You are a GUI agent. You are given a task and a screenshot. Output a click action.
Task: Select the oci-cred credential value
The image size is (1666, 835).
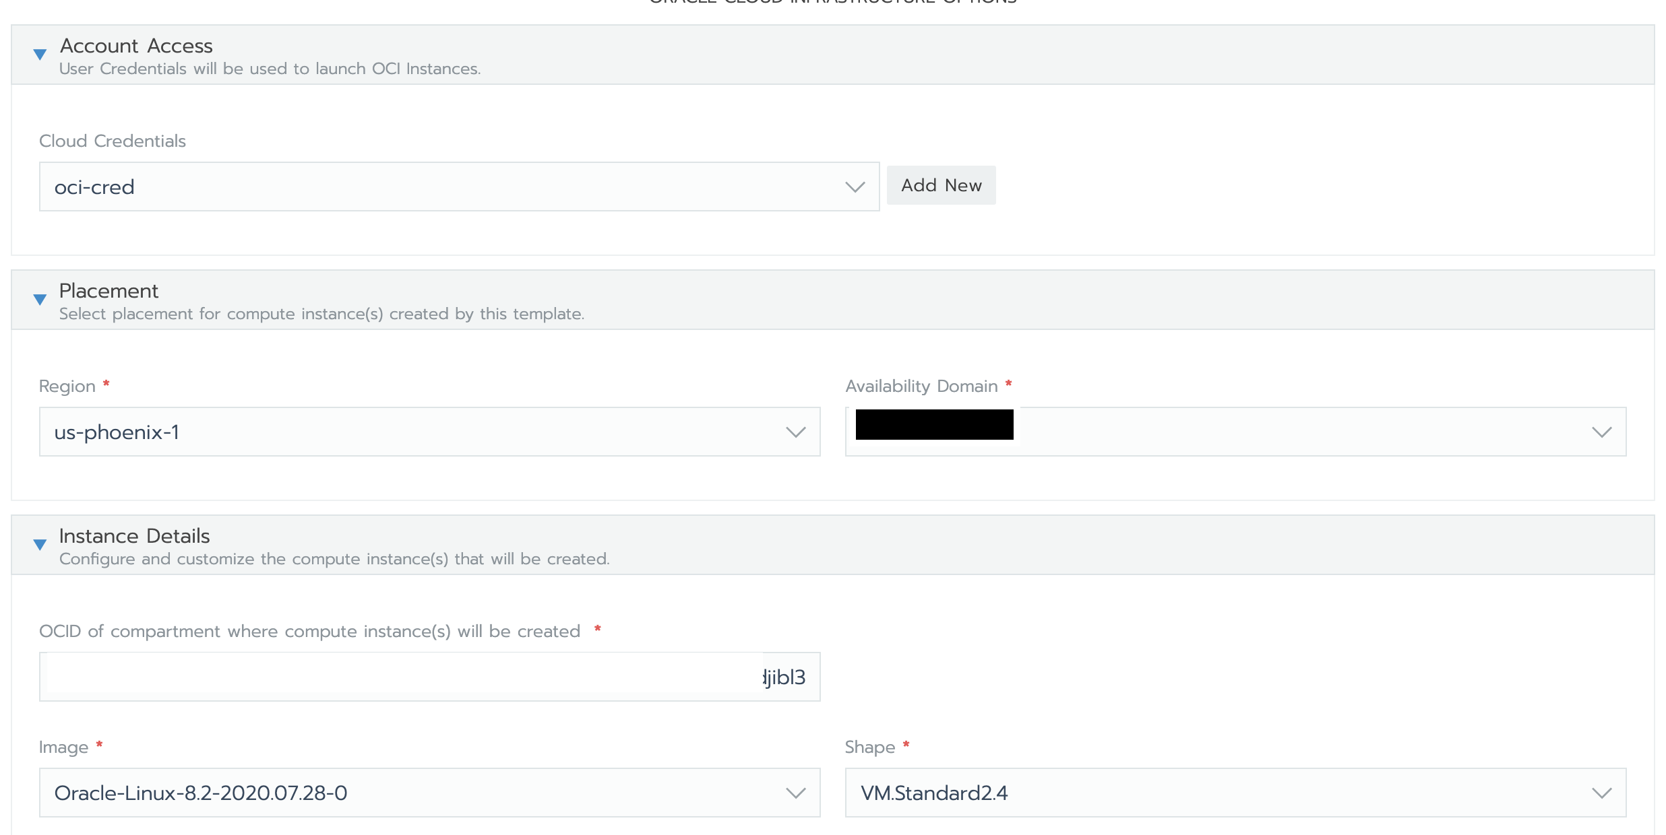[x=94, y=187]
